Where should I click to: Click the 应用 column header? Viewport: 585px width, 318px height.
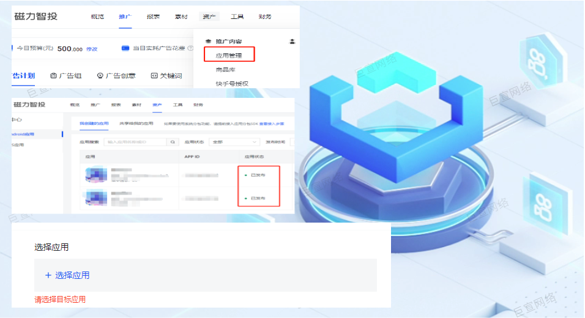coord(91,157)
